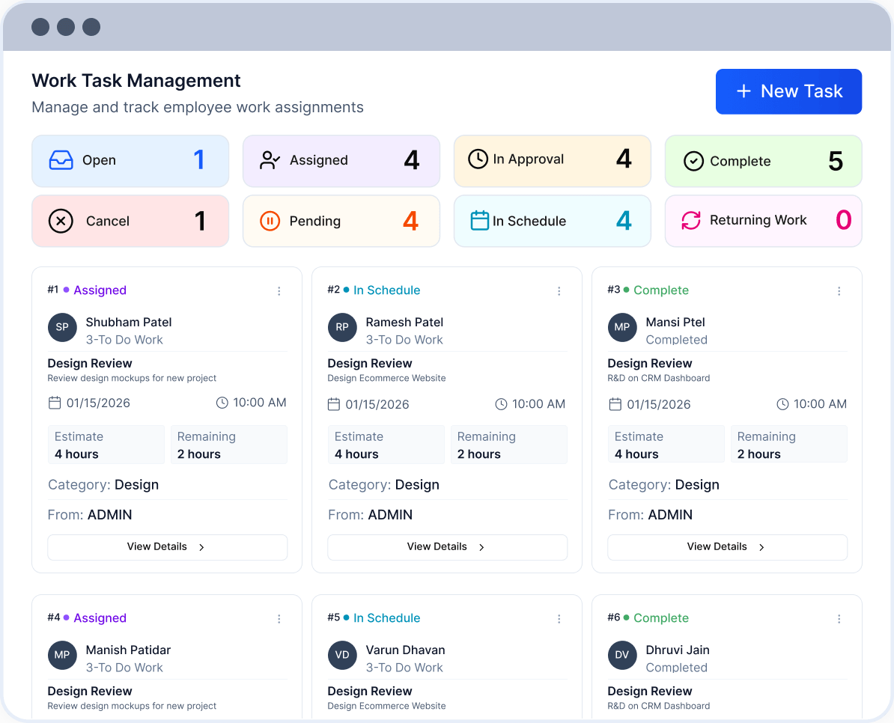View Details for Mansi Ptel's task
The height and width of the screenshot is (723, 894).
point(727,547)
